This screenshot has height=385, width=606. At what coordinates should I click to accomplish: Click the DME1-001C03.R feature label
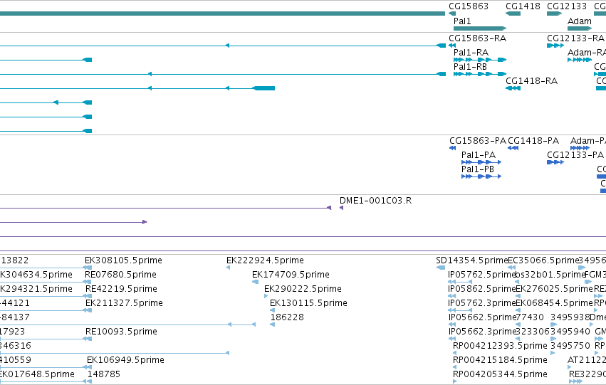pyautogui.click(x=375, y=201)
